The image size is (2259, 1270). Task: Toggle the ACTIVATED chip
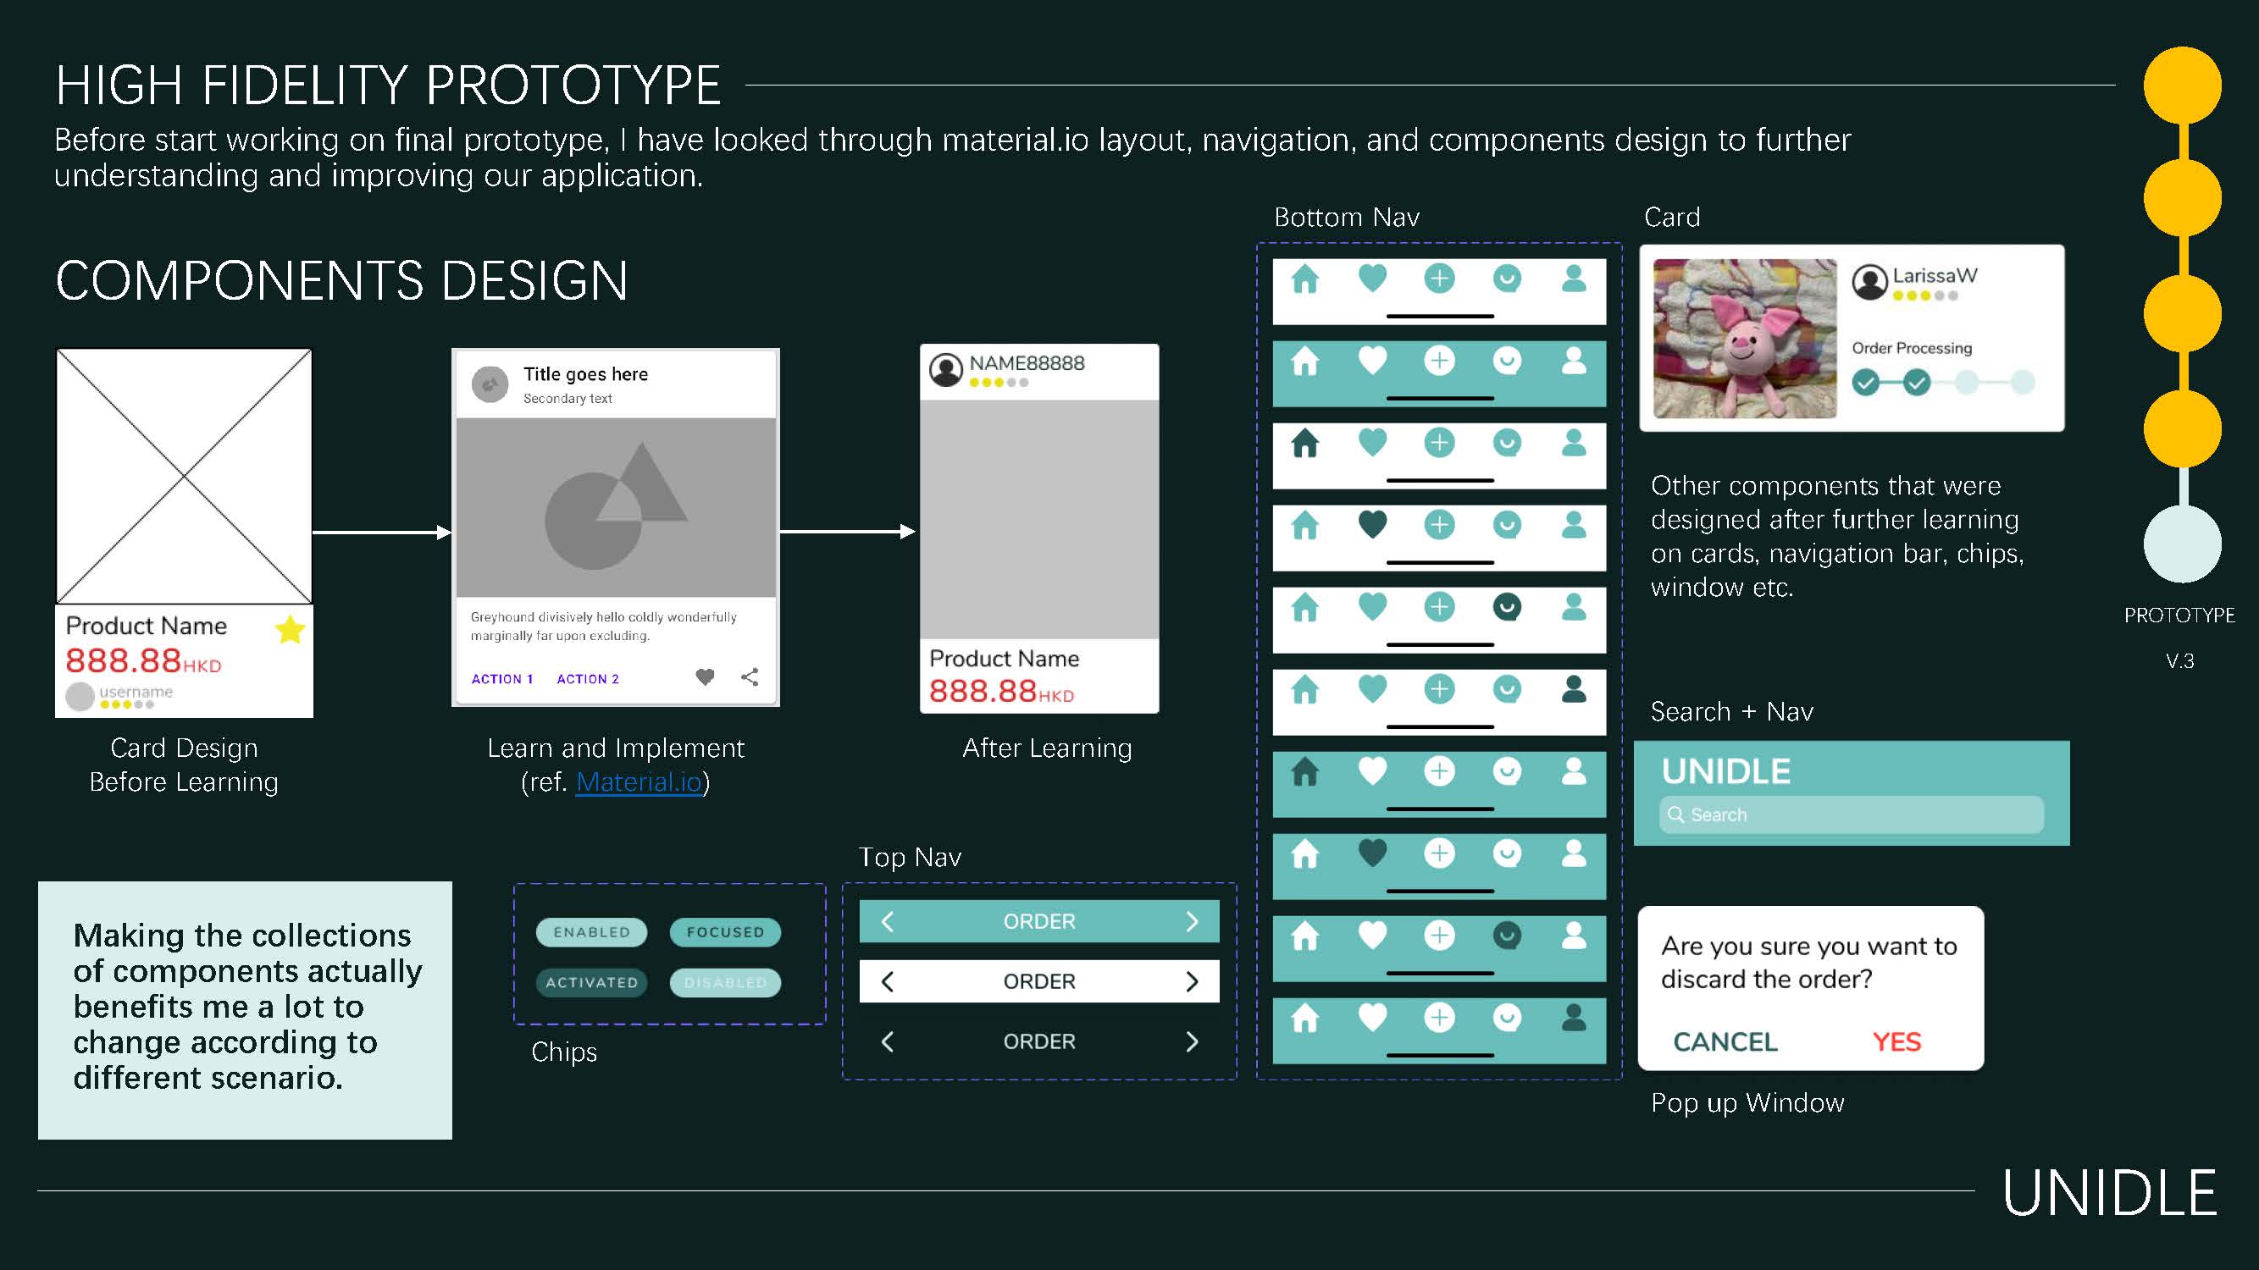pyautogui.click(x=592, y=982)
